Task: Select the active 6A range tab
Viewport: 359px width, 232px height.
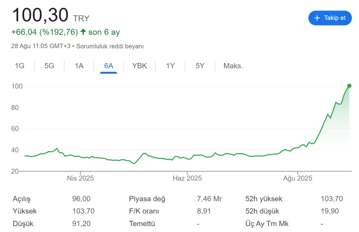Action: (x=108, y=66)
